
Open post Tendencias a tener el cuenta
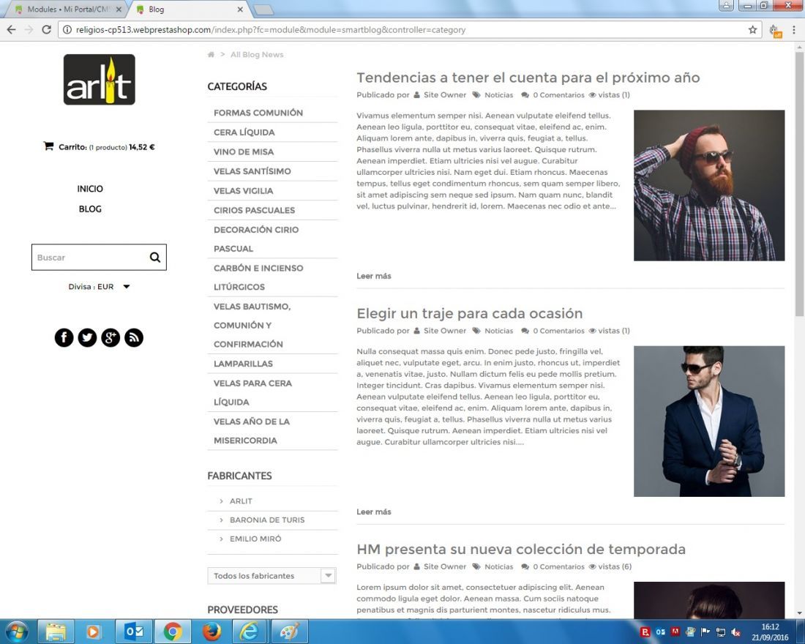coord(528,78)
